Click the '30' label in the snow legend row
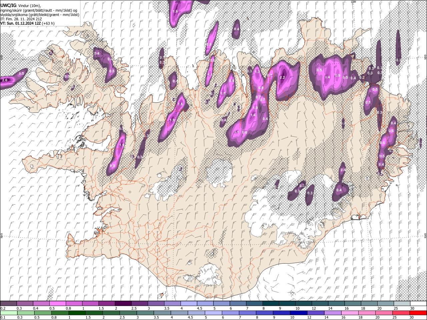Image resolution: width=427 pixels, height=320 pixels. pos(412,308)
